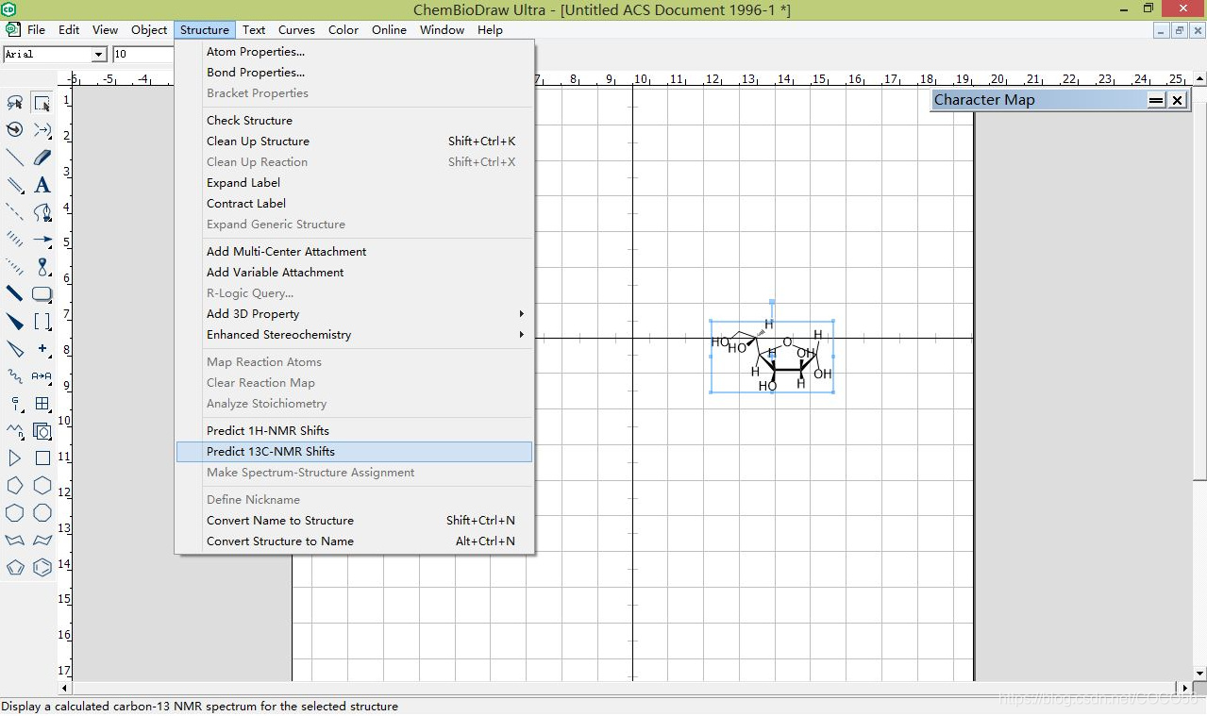Viewport: 1207px width, 716px height.
Task: Select the Lasso tool
Action: (x=15, y=102)
